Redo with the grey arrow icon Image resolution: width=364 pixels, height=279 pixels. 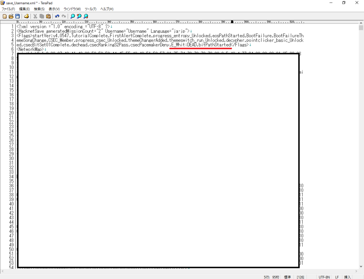pos(64,16)
